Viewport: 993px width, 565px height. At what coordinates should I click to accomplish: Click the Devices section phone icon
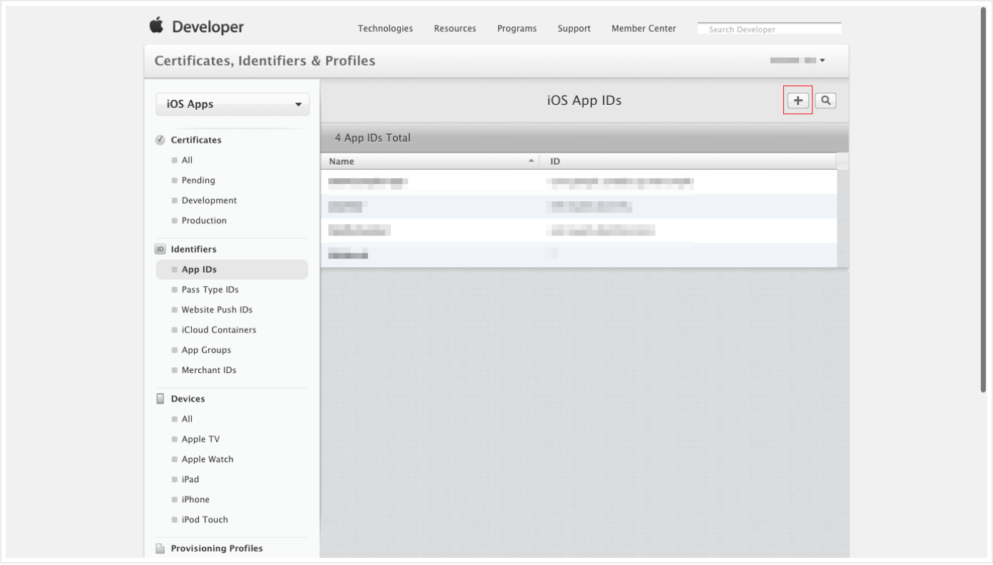161,399
